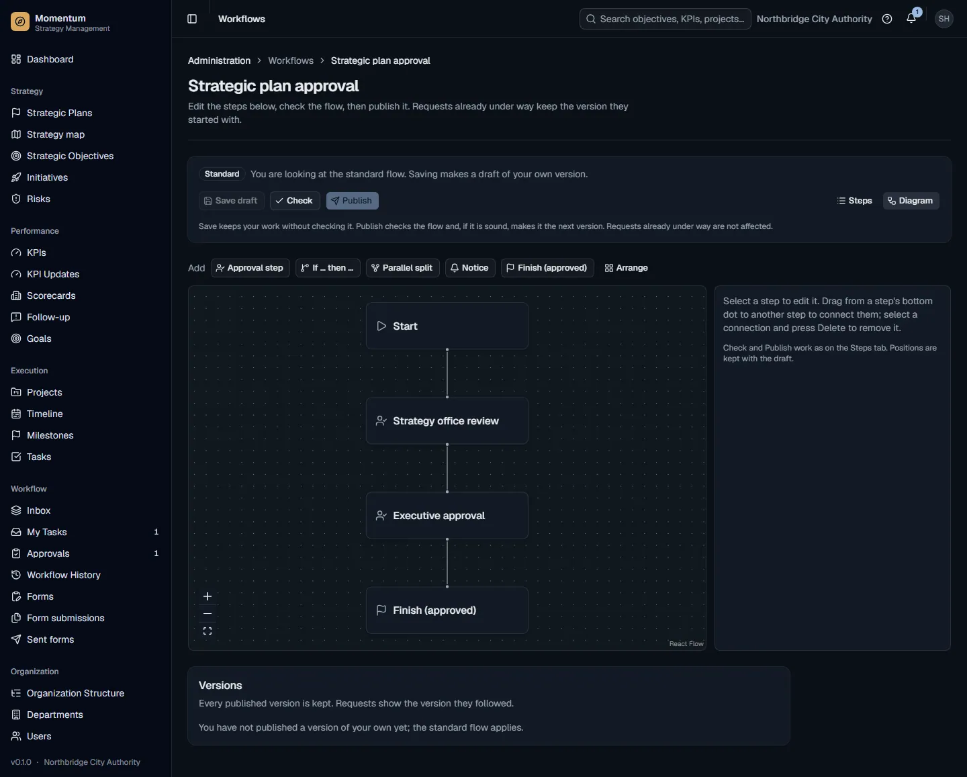Open My Tasks in the sidebar
The width and height of the screenshot is (967, 777).
coord(85,532)
